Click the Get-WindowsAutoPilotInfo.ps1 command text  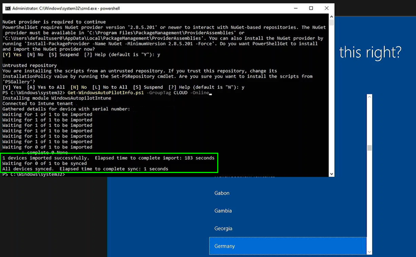(106, 93)
